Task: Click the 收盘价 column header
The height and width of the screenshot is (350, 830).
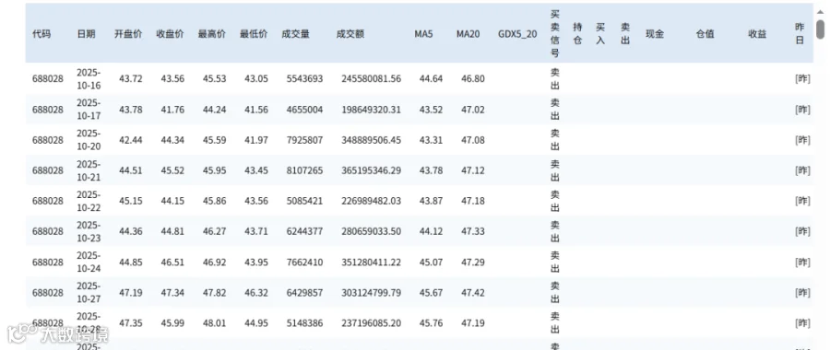Action: [x=170, y=34]
